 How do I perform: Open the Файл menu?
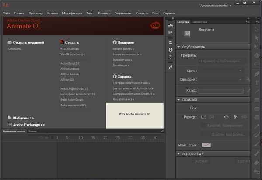pyautogui.click(x=7, y=13)
